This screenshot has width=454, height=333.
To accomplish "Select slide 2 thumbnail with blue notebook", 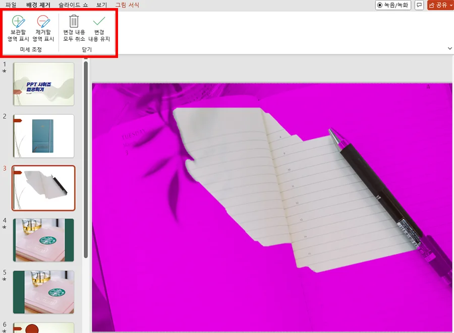I will pos(43,136).
